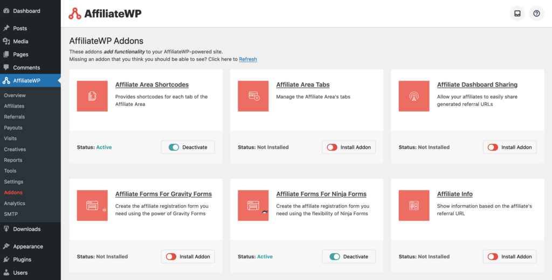
Task: Open Affiliate Area Shortcodes title link
Action: 152,85
